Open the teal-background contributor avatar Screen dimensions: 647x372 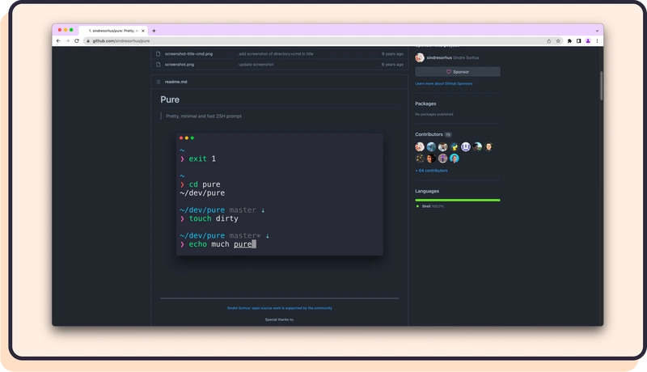coord(455,159)
